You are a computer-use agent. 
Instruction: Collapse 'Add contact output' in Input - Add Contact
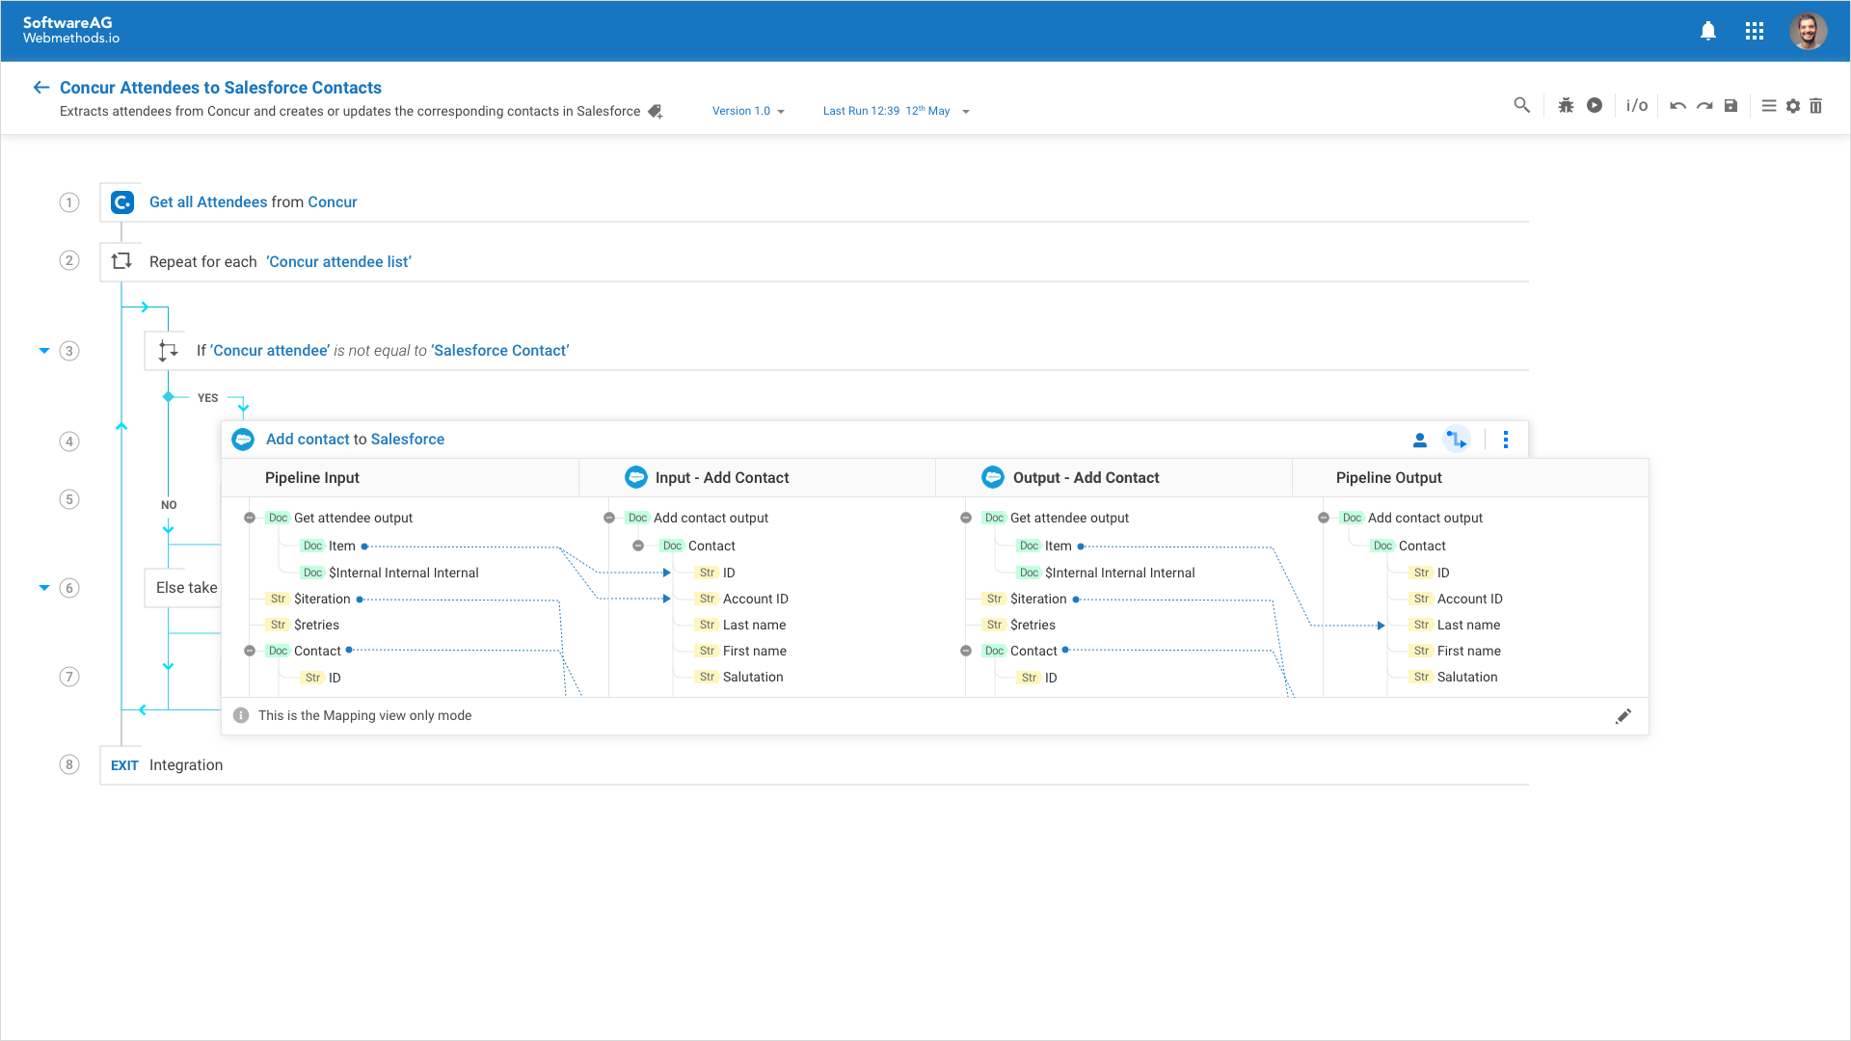pyautogui.click(x=609, y=519)
